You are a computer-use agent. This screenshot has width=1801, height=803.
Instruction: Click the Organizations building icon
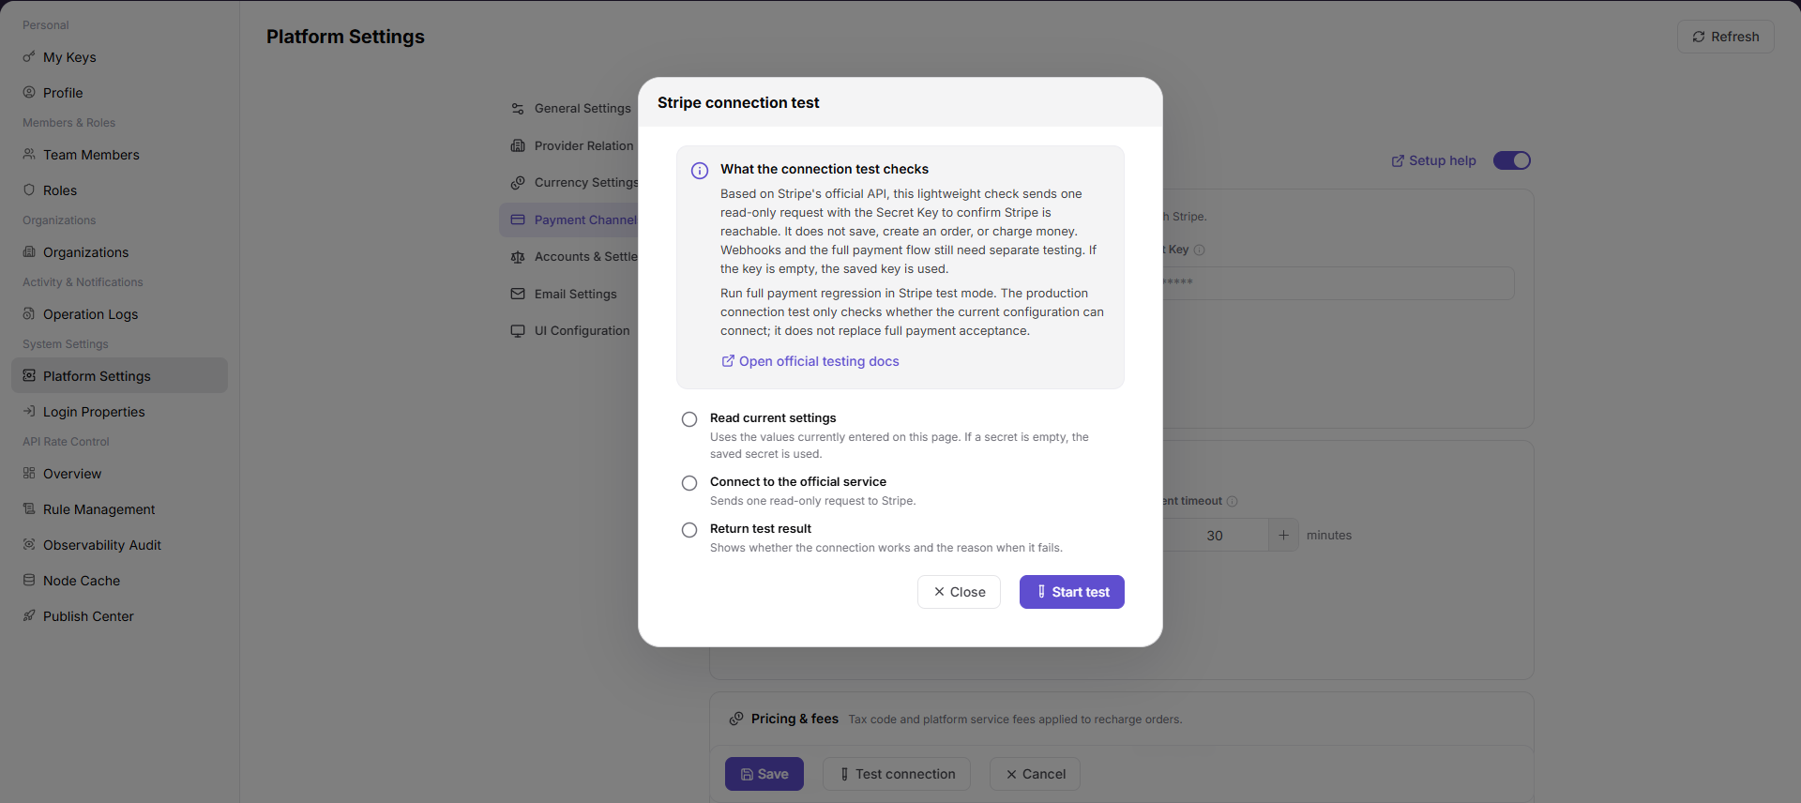(x=29, y=252)
